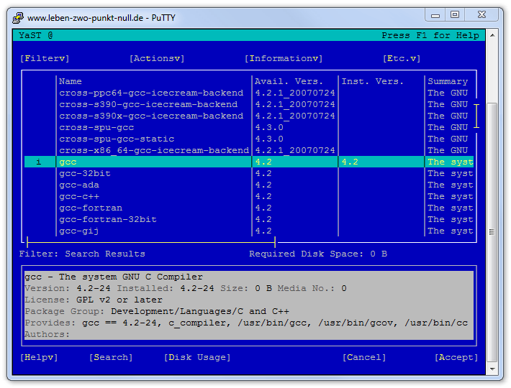This screenshot has height=388, width=511.
Task: Select the cross-spu-gcc-static package
Action: pyautogui.click(x=249, y=139)
